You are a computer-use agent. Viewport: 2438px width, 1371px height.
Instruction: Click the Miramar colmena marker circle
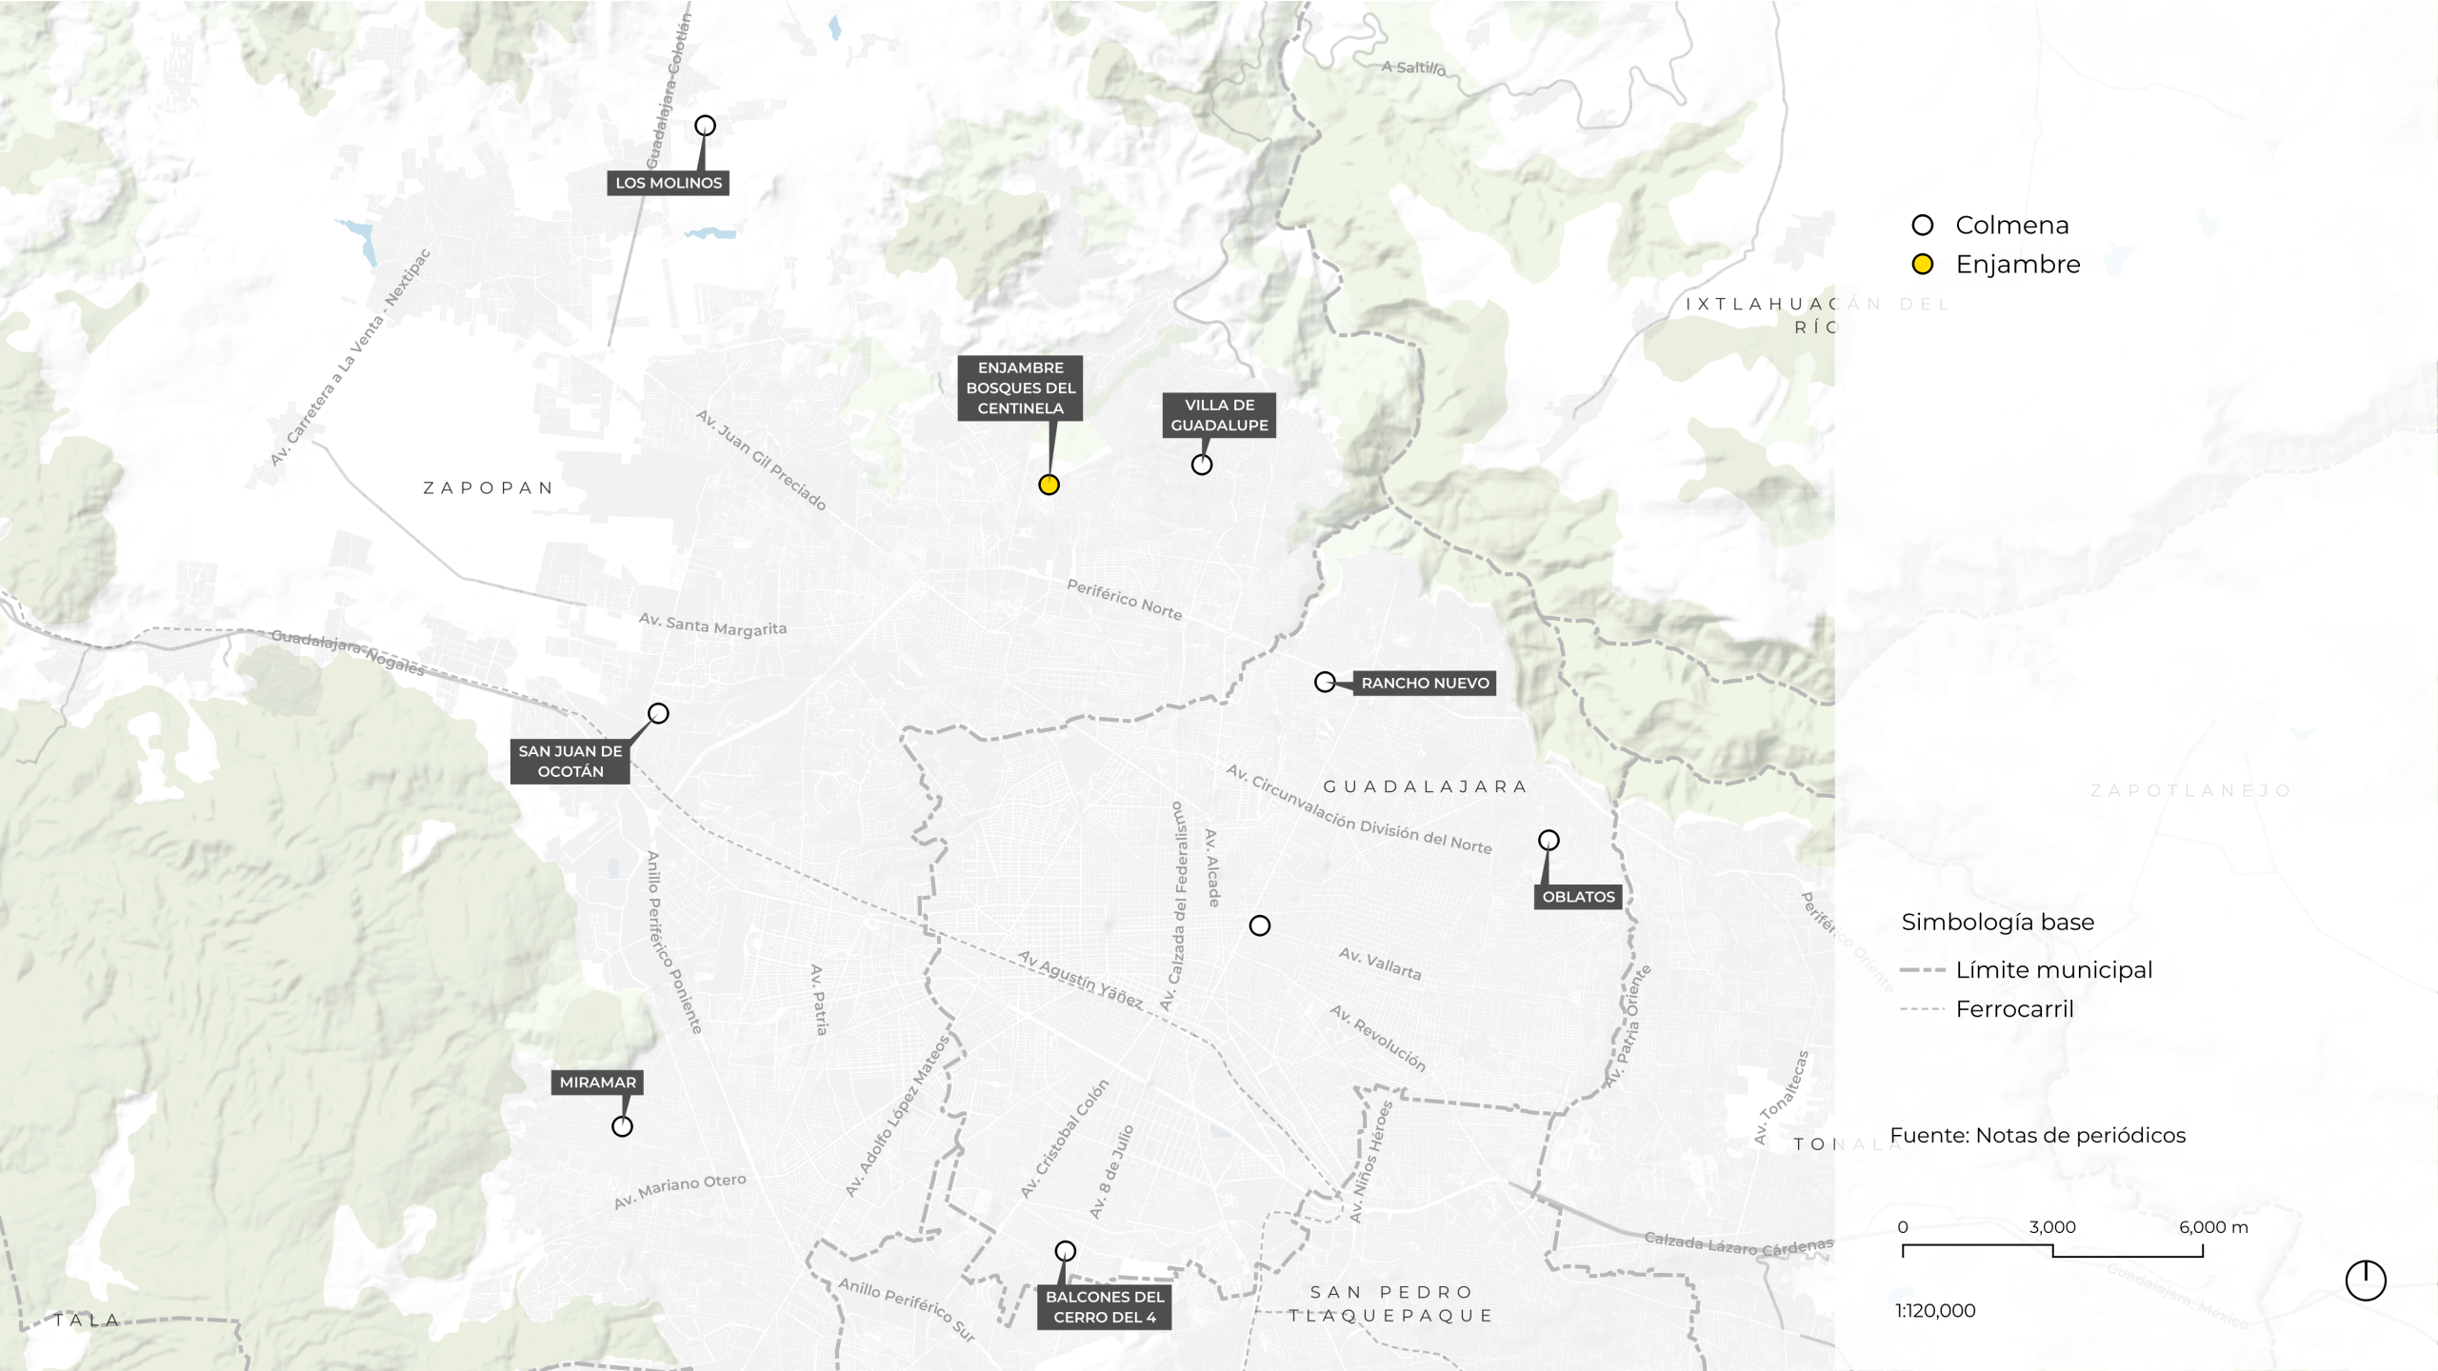(x=622, y=1126)
